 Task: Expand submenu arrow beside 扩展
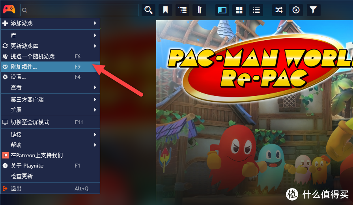click(x=95, y=110)
